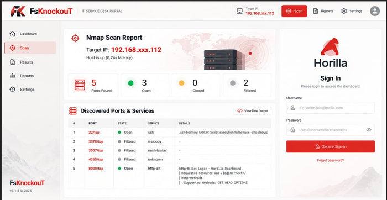This screenshot has height=200, width=387.
Task: Click the Forgot password? link
Action: pos(331,160)
